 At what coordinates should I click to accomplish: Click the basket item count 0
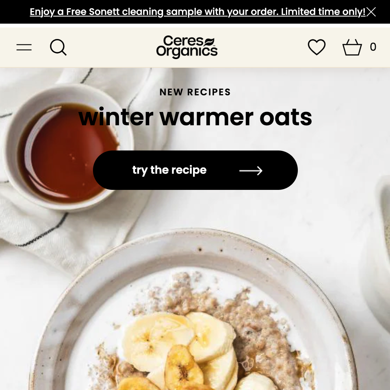(x=373, y=47)
